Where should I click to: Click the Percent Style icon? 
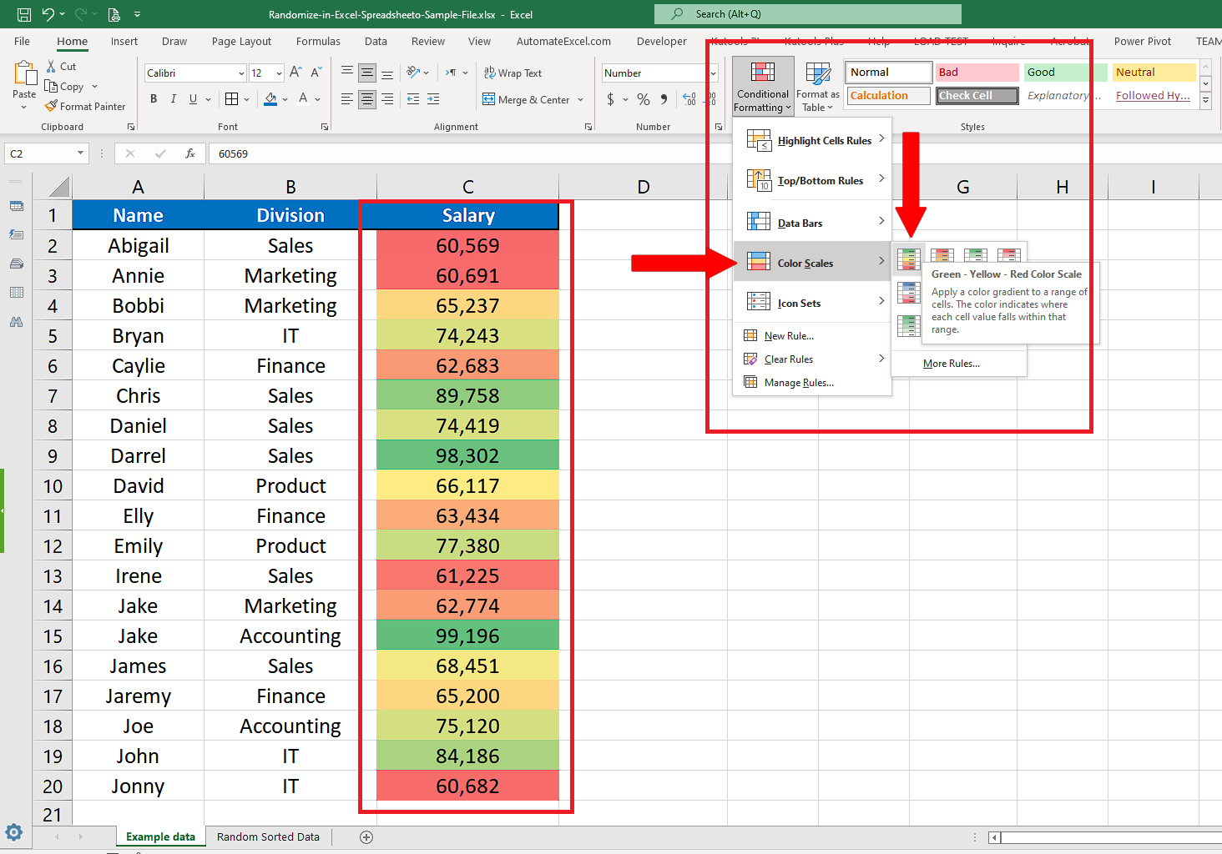(643, 99)
